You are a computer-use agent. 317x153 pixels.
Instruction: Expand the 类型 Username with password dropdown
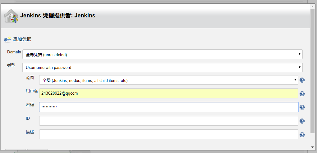tap(162, 67)
